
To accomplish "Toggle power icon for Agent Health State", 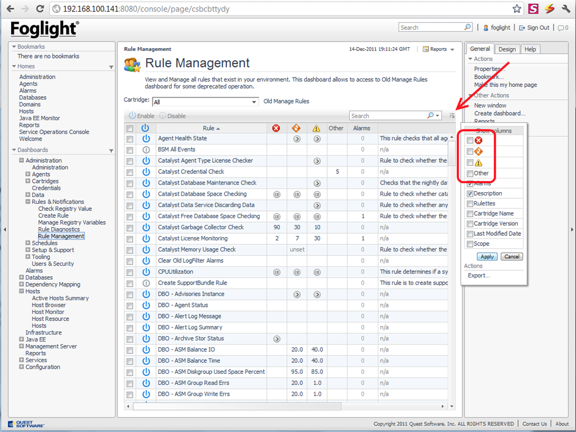I will 146,138.
